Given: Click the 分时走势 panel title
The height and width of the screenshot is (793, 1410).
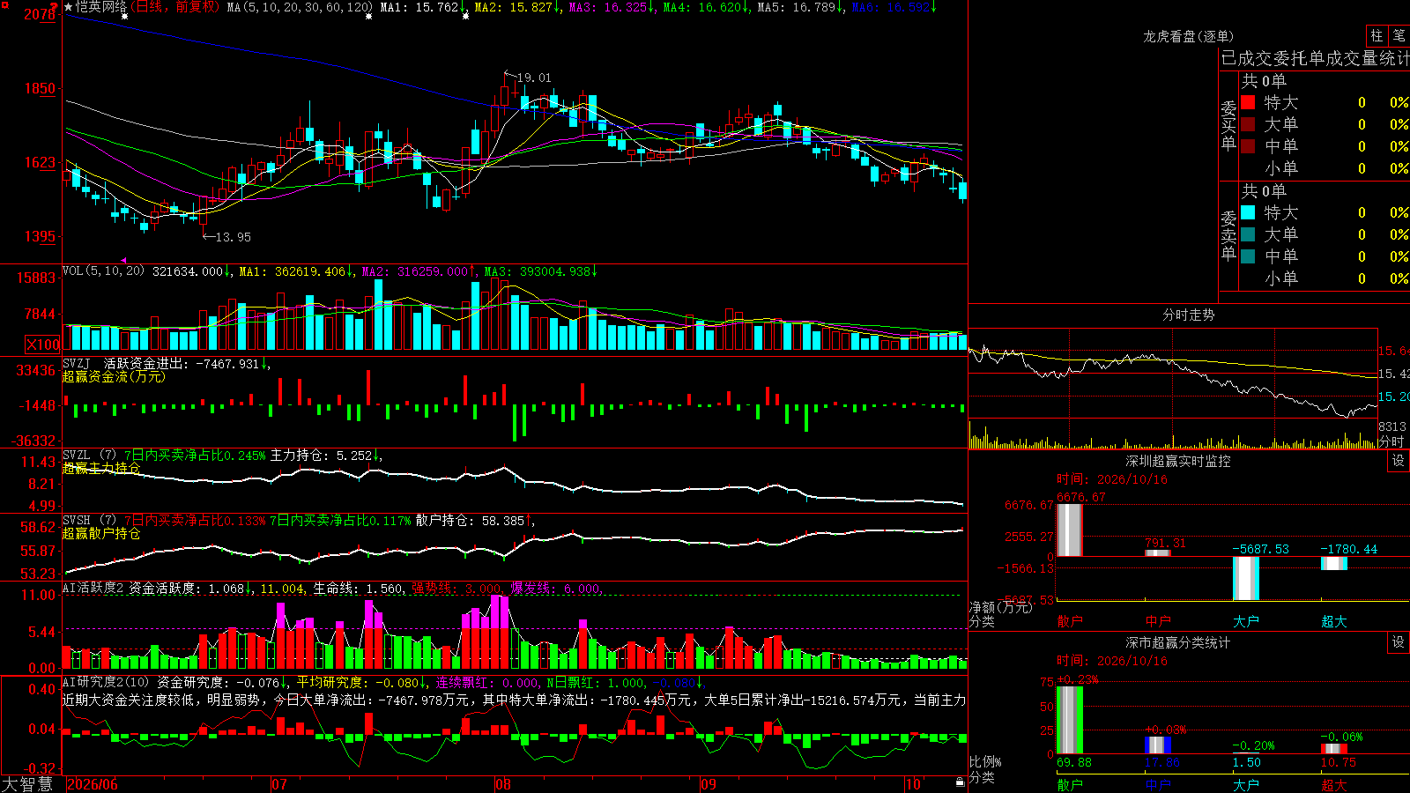Looking at the screenshot, I should coord(1188,315).
